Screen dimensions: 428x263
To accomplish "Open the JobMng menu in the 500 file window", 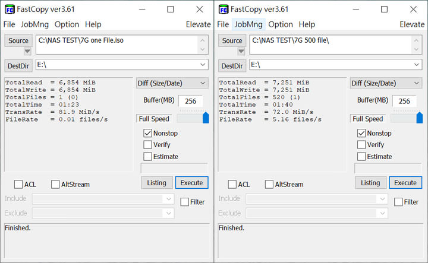I will 248,24.
